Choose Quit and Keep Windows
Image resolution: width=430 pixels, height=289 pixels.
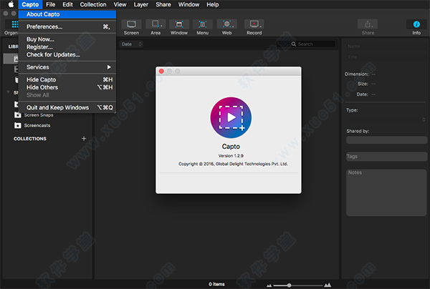[67, 107]
